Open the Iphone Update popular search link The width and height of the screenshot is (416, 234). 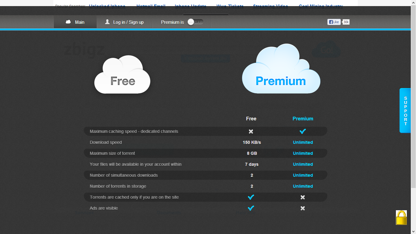tap(191, 6)
